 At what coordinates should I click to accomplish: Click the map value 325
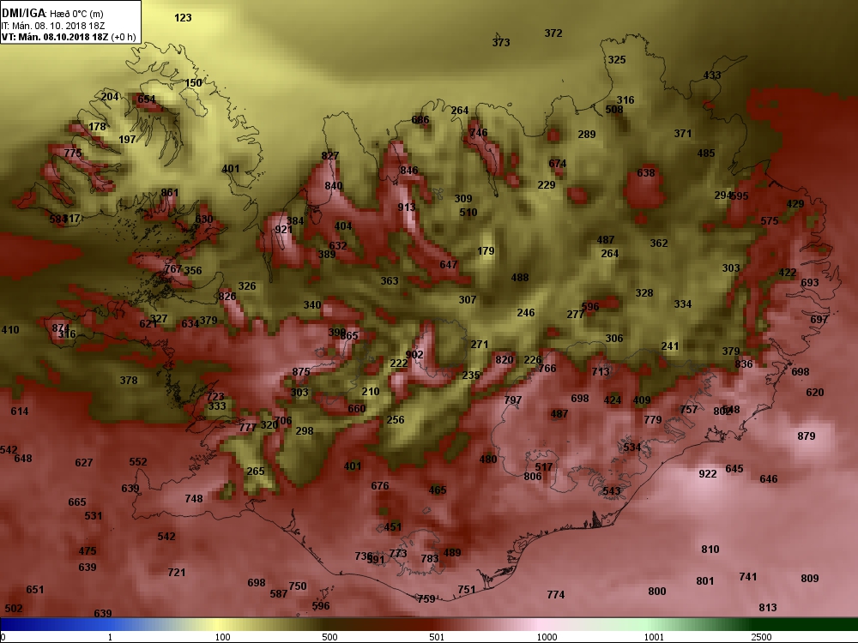point(617,60)
